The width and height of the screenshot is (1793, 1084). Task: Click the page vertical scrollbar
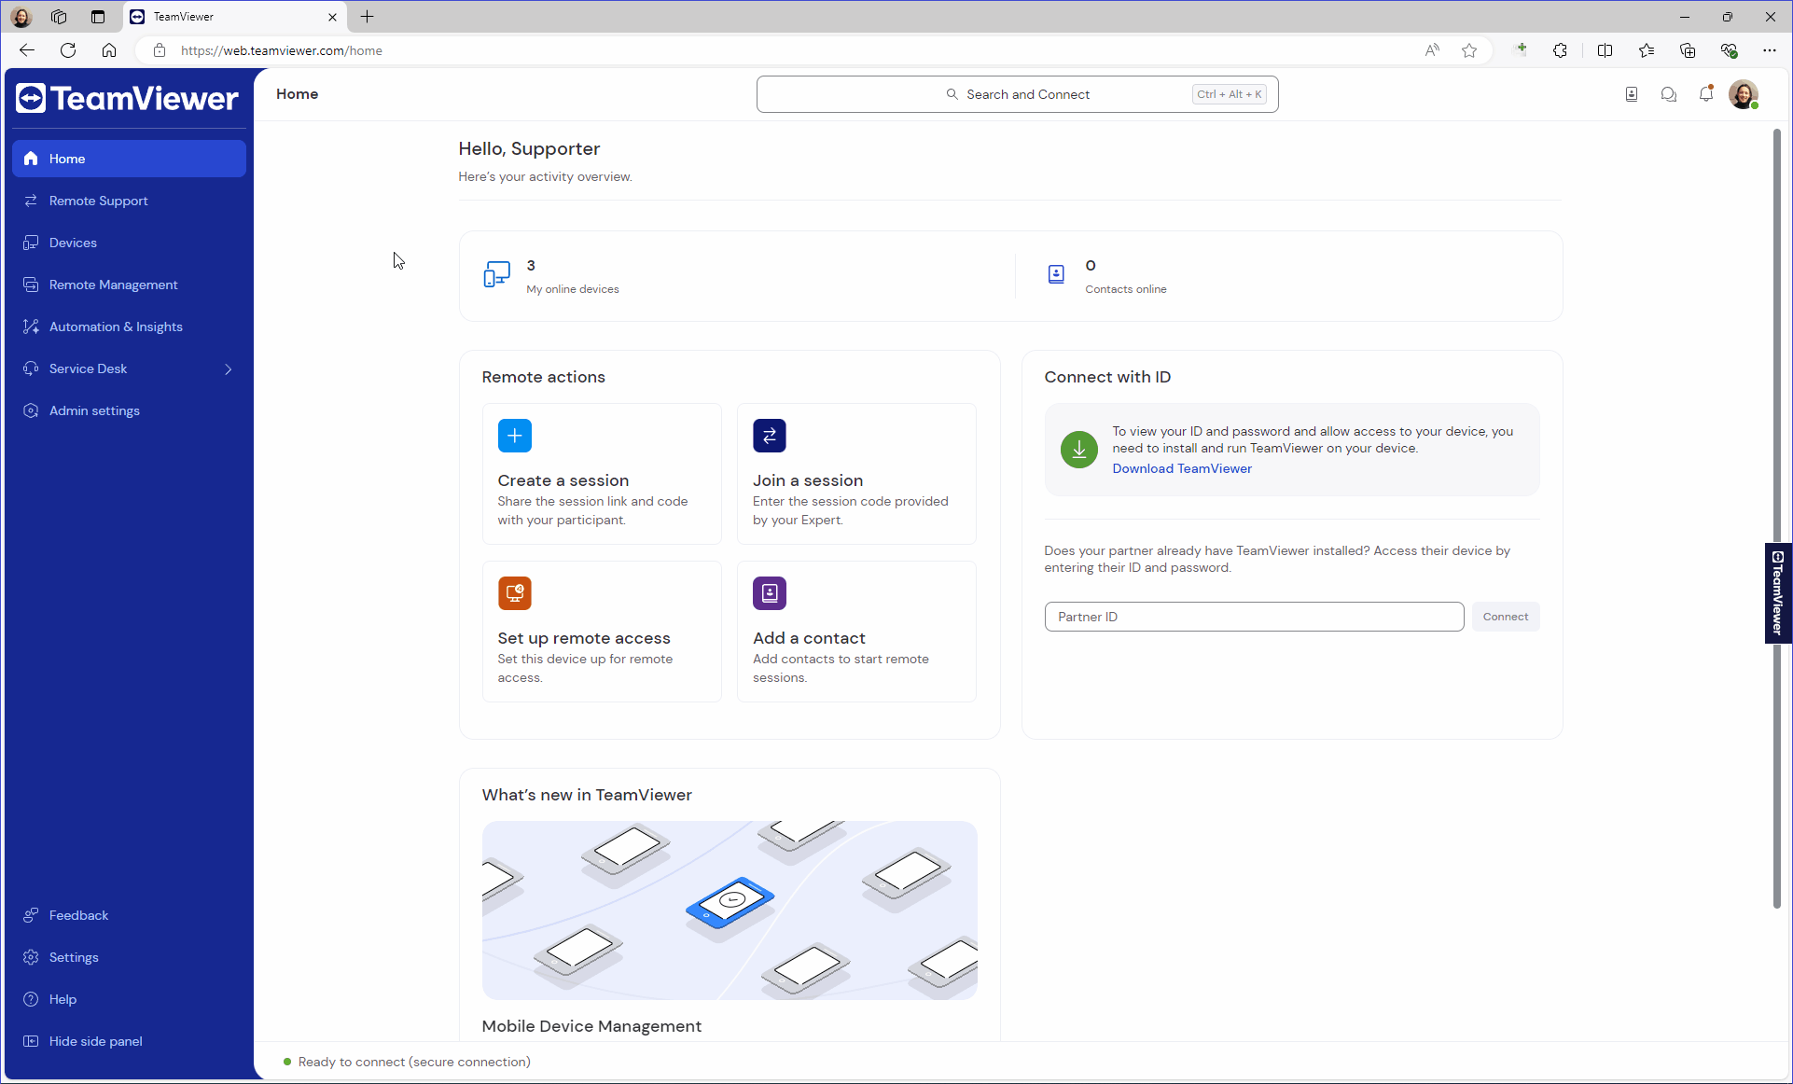pos(1777,519)
